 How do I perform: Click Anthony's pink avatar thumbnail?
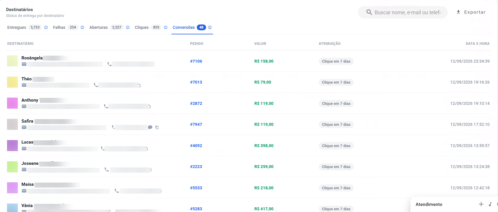point(13,103)
